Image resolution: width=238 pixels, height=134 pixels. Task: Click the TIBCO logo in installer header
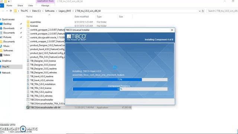[77, 37]
